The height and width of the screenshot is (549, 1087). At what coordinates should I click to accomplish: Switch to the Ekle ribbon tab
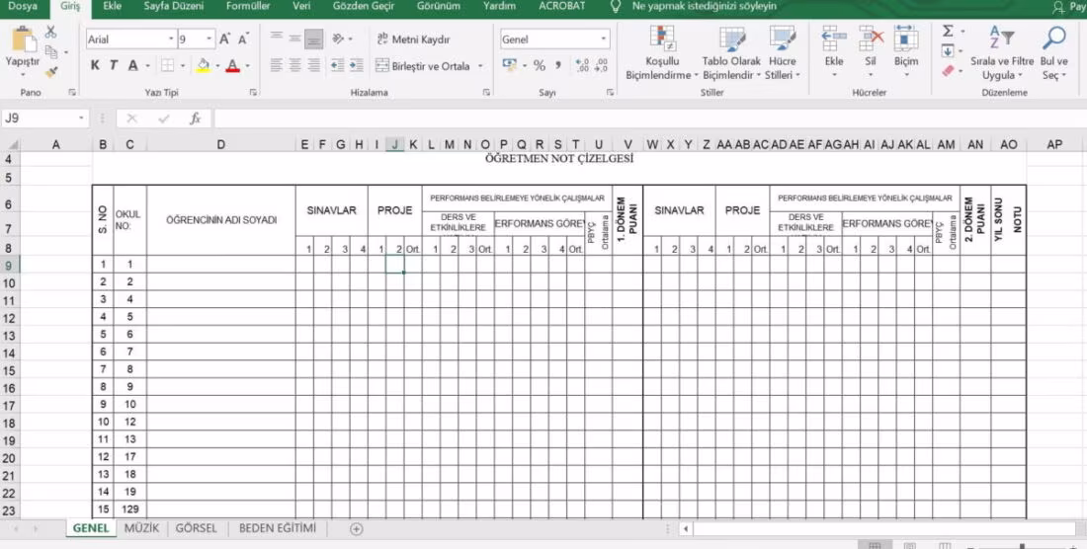[x=113, y=6]
